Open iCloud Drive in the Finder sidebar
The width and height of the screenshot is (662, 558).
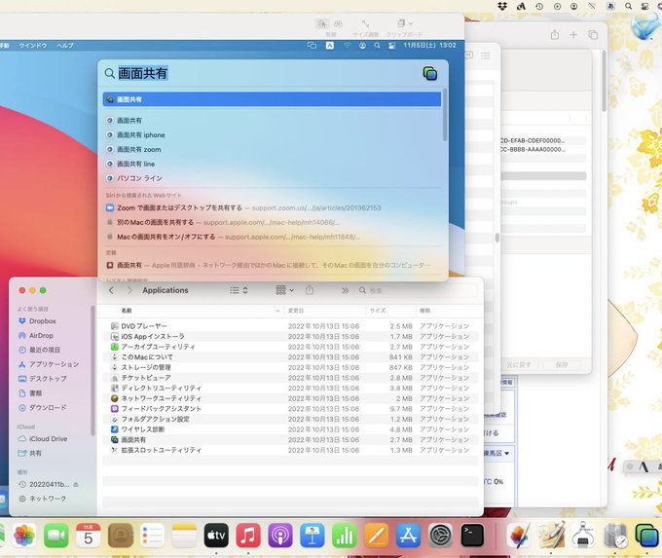[x=43, y=439]
